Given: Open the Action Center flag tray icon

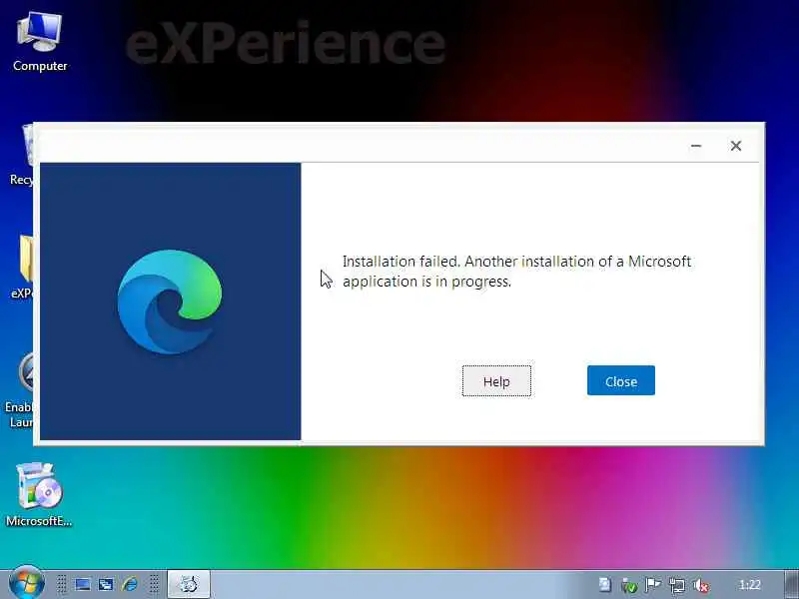Looking at the screenshot, I should (653, 585).
